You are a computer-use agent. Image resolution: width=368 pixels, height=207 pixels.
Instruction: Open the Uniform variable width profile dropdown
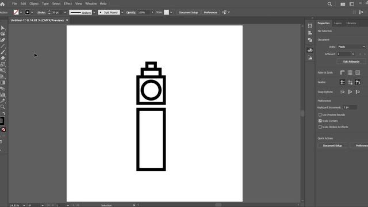tap(94, 12)
